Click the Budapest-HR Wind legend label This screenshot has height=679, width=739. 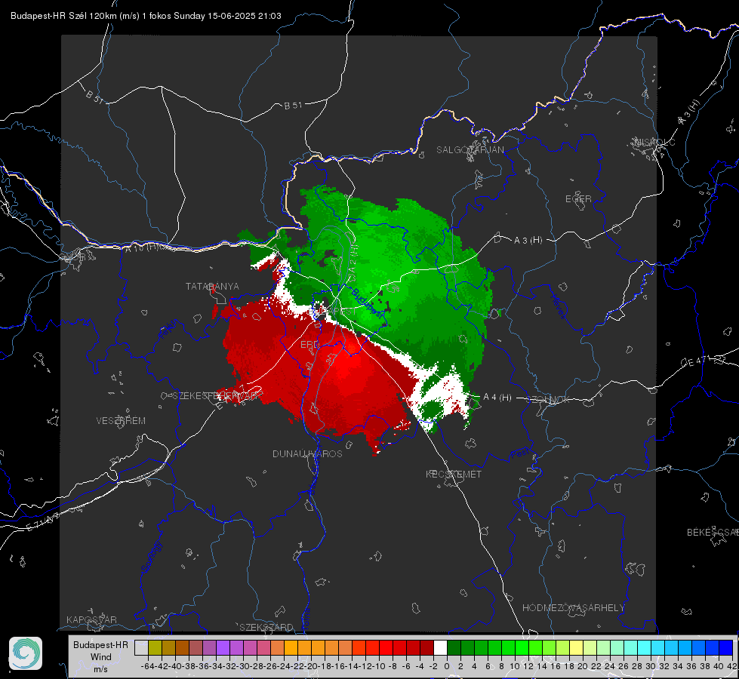tap(101, 656)
